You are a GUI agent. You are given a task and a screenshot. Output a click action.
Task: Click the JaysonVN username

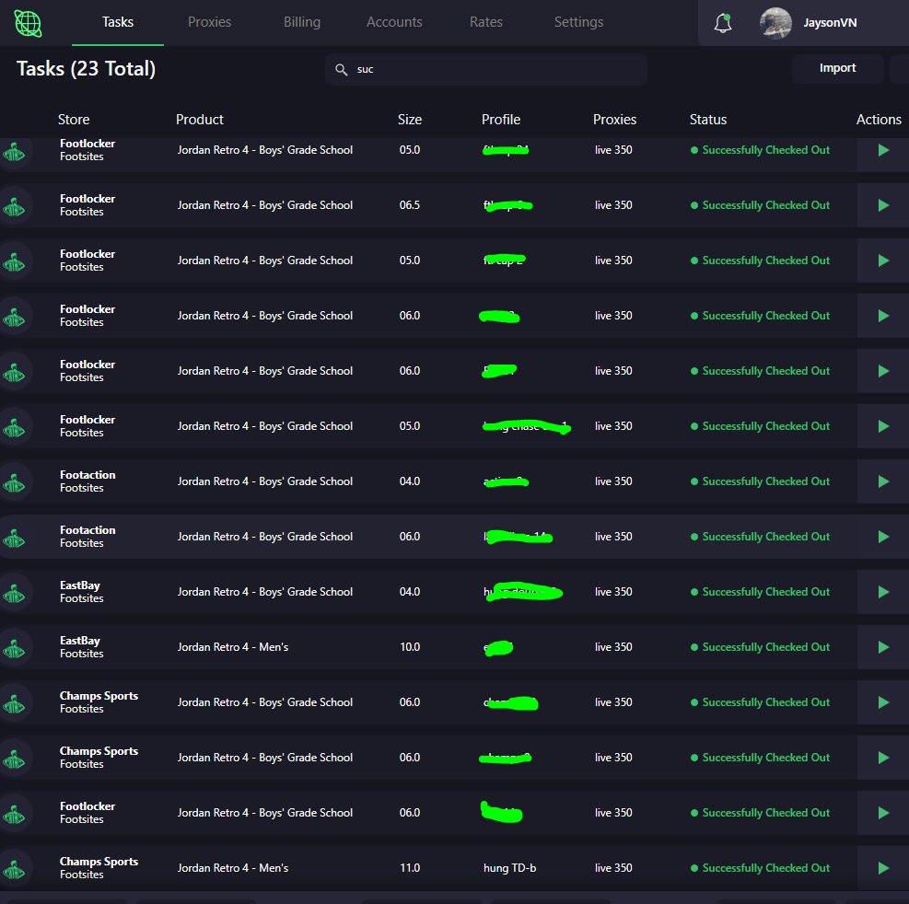point(830,23)
